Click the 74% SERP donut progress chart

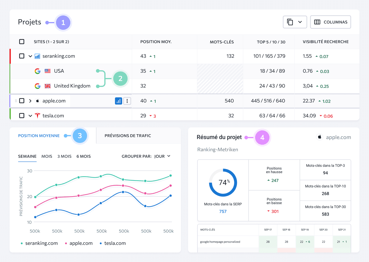point(223,183)
